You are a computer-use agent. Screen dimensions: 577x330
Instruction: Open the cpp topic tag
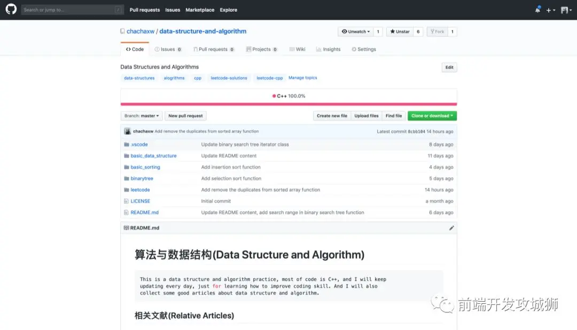(198, 78)
